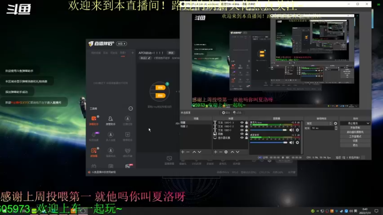The width and height of the screenshot is (383, 215).
Task: Open the scene transition type dropdown
Action: (318, 124)
